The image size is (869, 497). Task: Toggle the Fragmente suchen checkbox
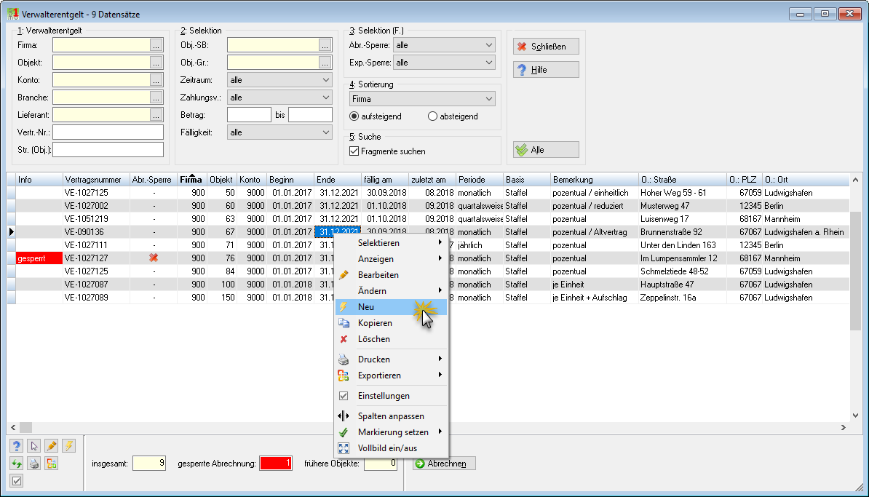click(354, 151)
